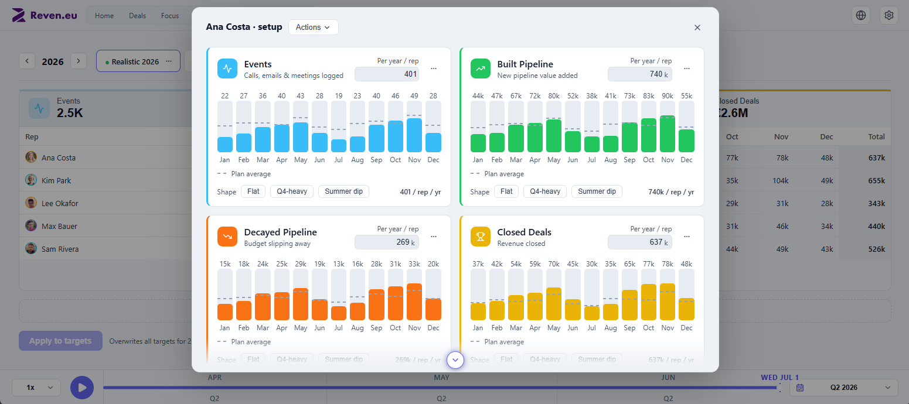Click the Events pulse icon in setup card
The height and width of the screenshot is (404, 909).
coord(227,69)
